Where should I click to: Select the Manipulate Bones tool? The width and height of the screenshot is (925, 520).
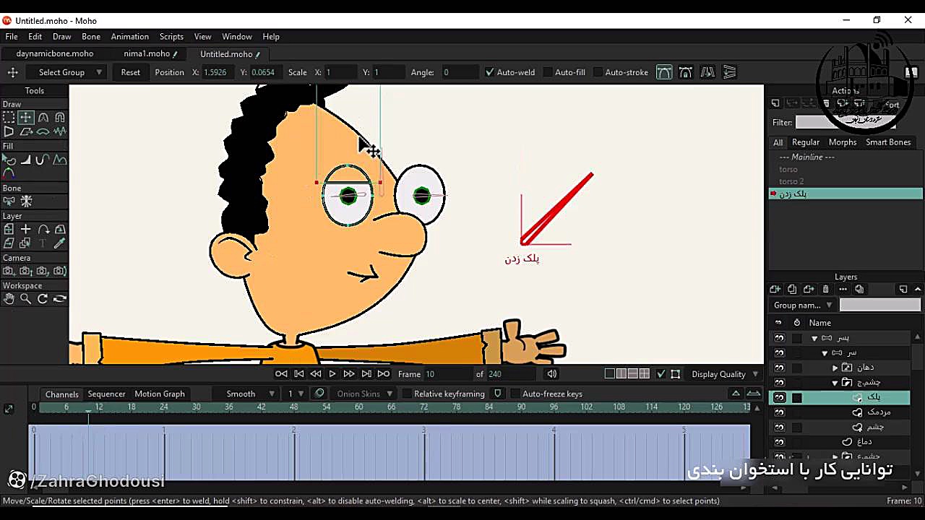click(26, 201)
